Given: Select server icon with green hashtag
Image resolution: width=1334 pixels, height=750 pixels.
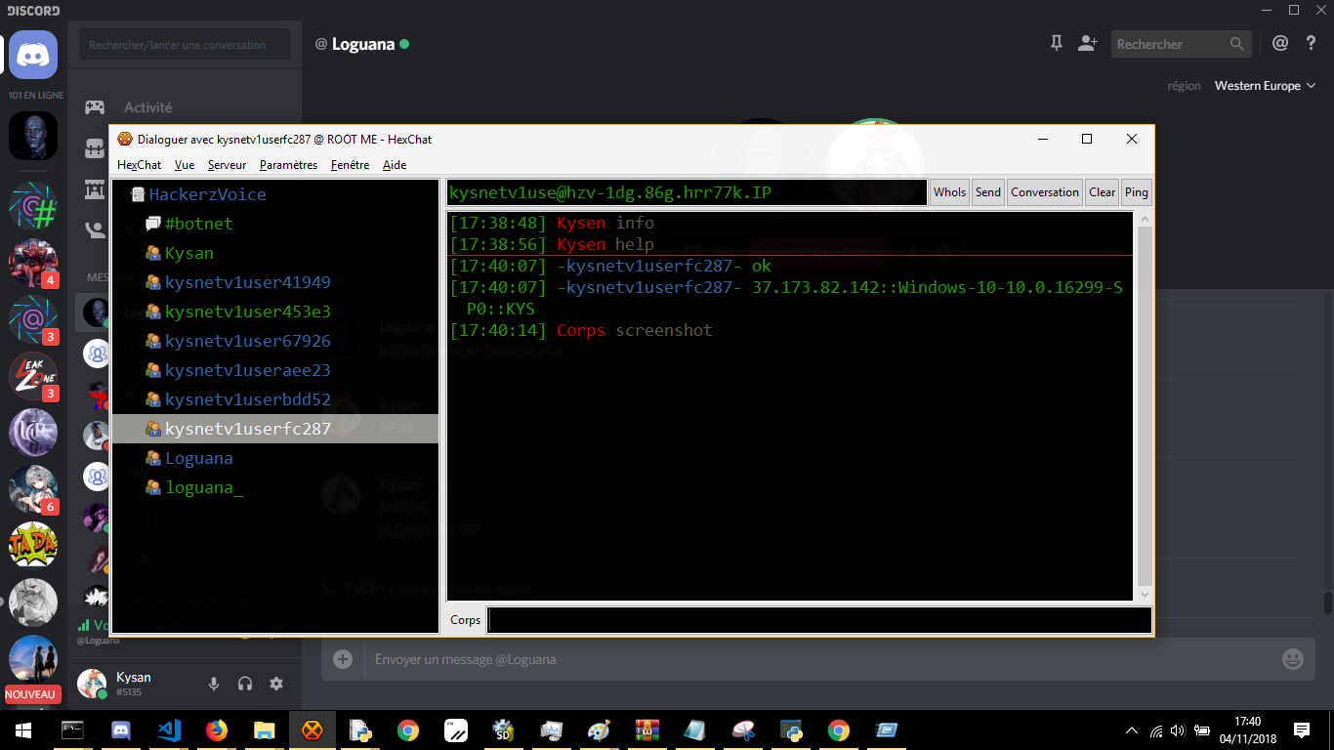Looking at the screenshot, I should click(x=33, y=204).
